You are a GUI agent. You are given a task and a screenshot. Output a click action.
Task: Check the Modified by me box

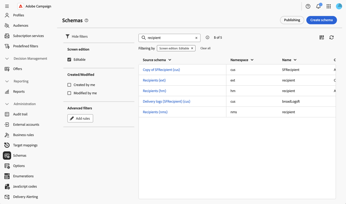(x=70, y=93)
